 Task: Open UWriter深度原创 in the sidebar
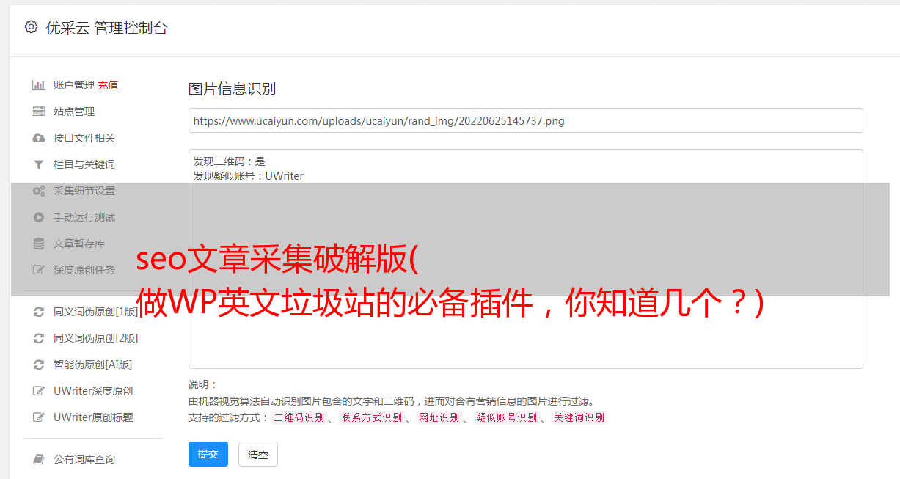(x=93, y=391)
